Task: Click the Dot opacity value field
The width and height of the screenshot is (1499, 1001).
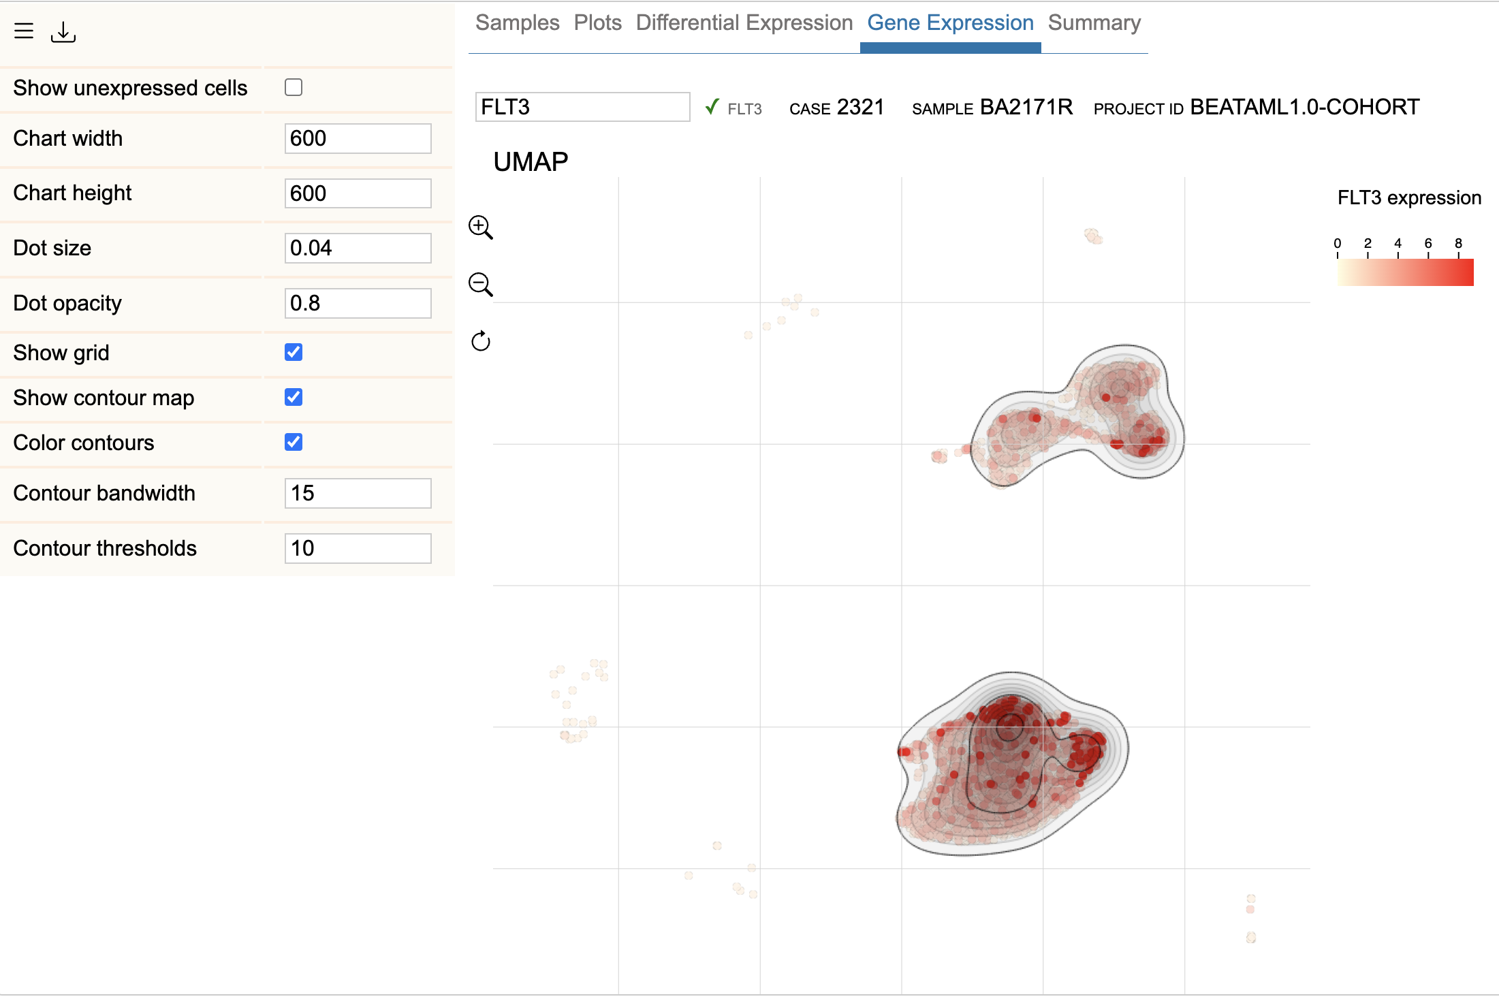Action: (358, 303)
